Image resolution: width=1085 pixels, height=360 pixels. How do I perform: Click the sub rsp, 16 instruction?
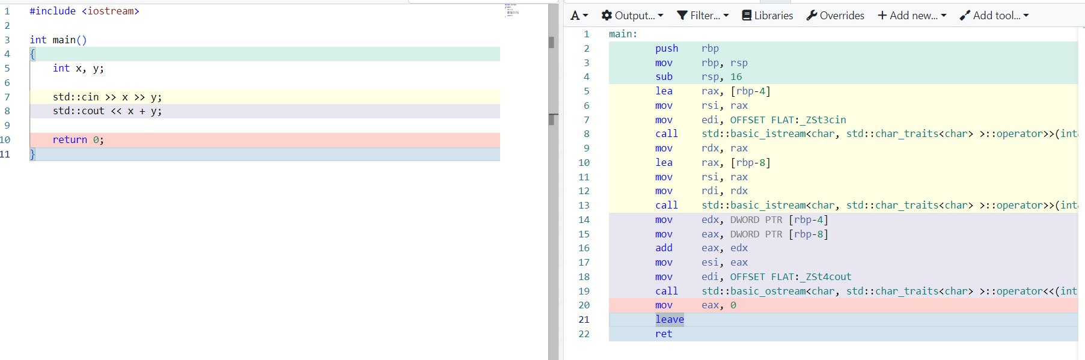click(698, 77)
